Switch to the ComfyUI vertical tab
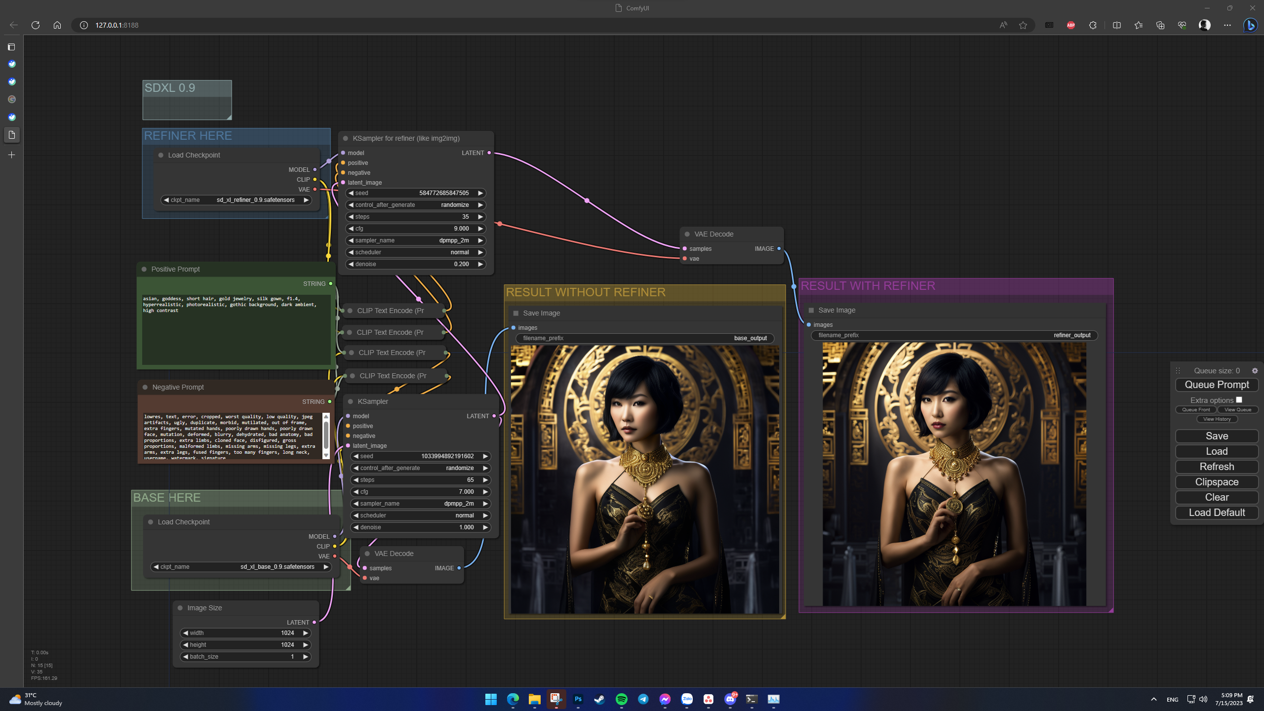This screenshot has height=711, width=1264. click(12, 135)
